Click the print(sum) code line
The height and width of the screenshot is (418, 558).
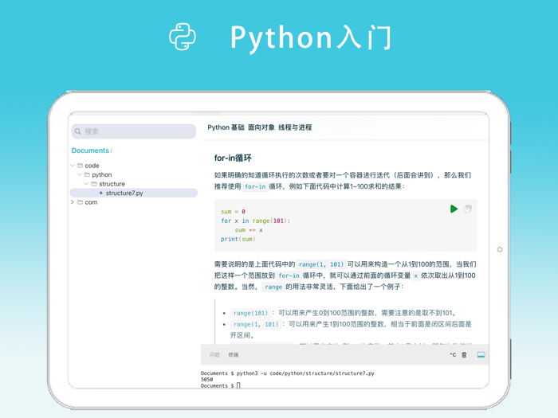click(238, 239)
